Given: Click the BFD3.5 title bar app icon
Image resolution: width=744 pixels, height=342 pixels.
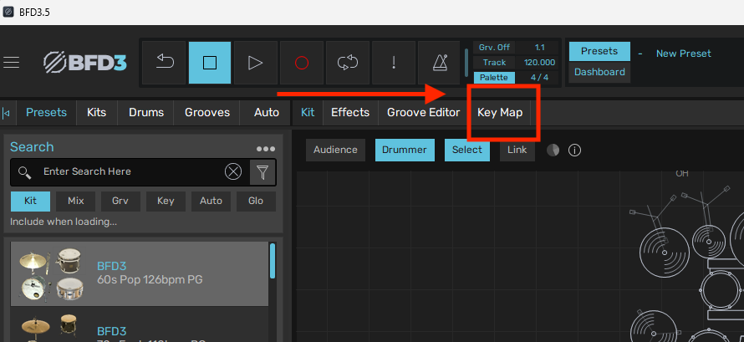Looking at the screenshot, I should tap(8, 12).
